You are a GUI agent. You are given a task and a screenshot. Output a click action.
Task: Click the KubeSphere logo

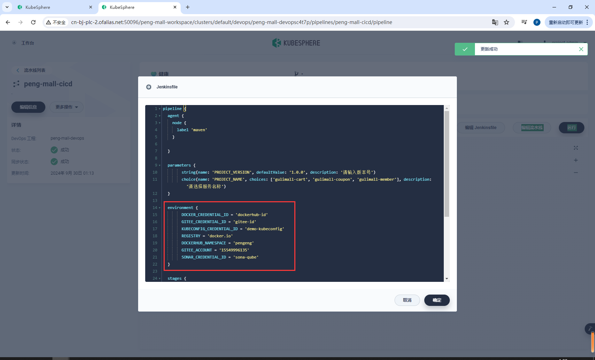coord(296,43)
